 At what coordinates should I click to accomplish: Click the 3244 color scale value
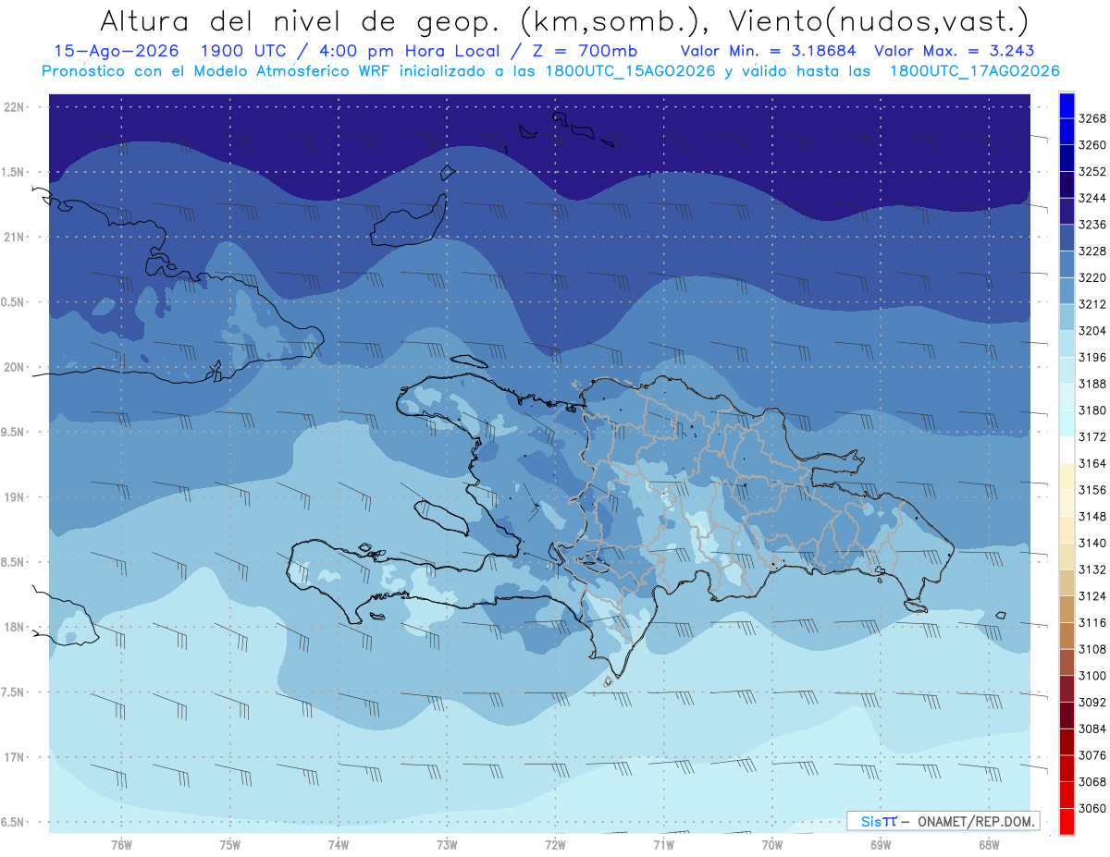1092,198
